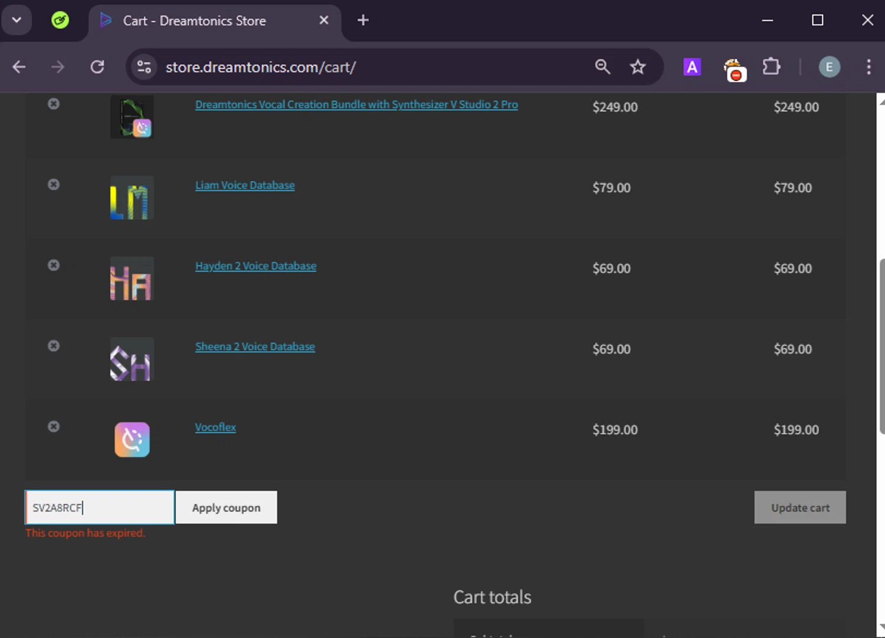Screen dimensions: 885x638
Task: Click the Cart totals heading
Action: [x=492, y=597]
